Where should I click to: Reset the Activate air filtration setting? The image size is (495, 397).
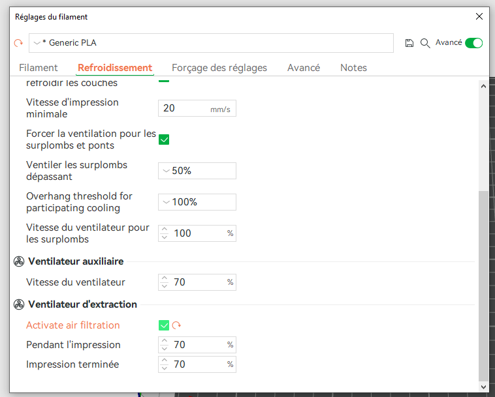point(176,325)
